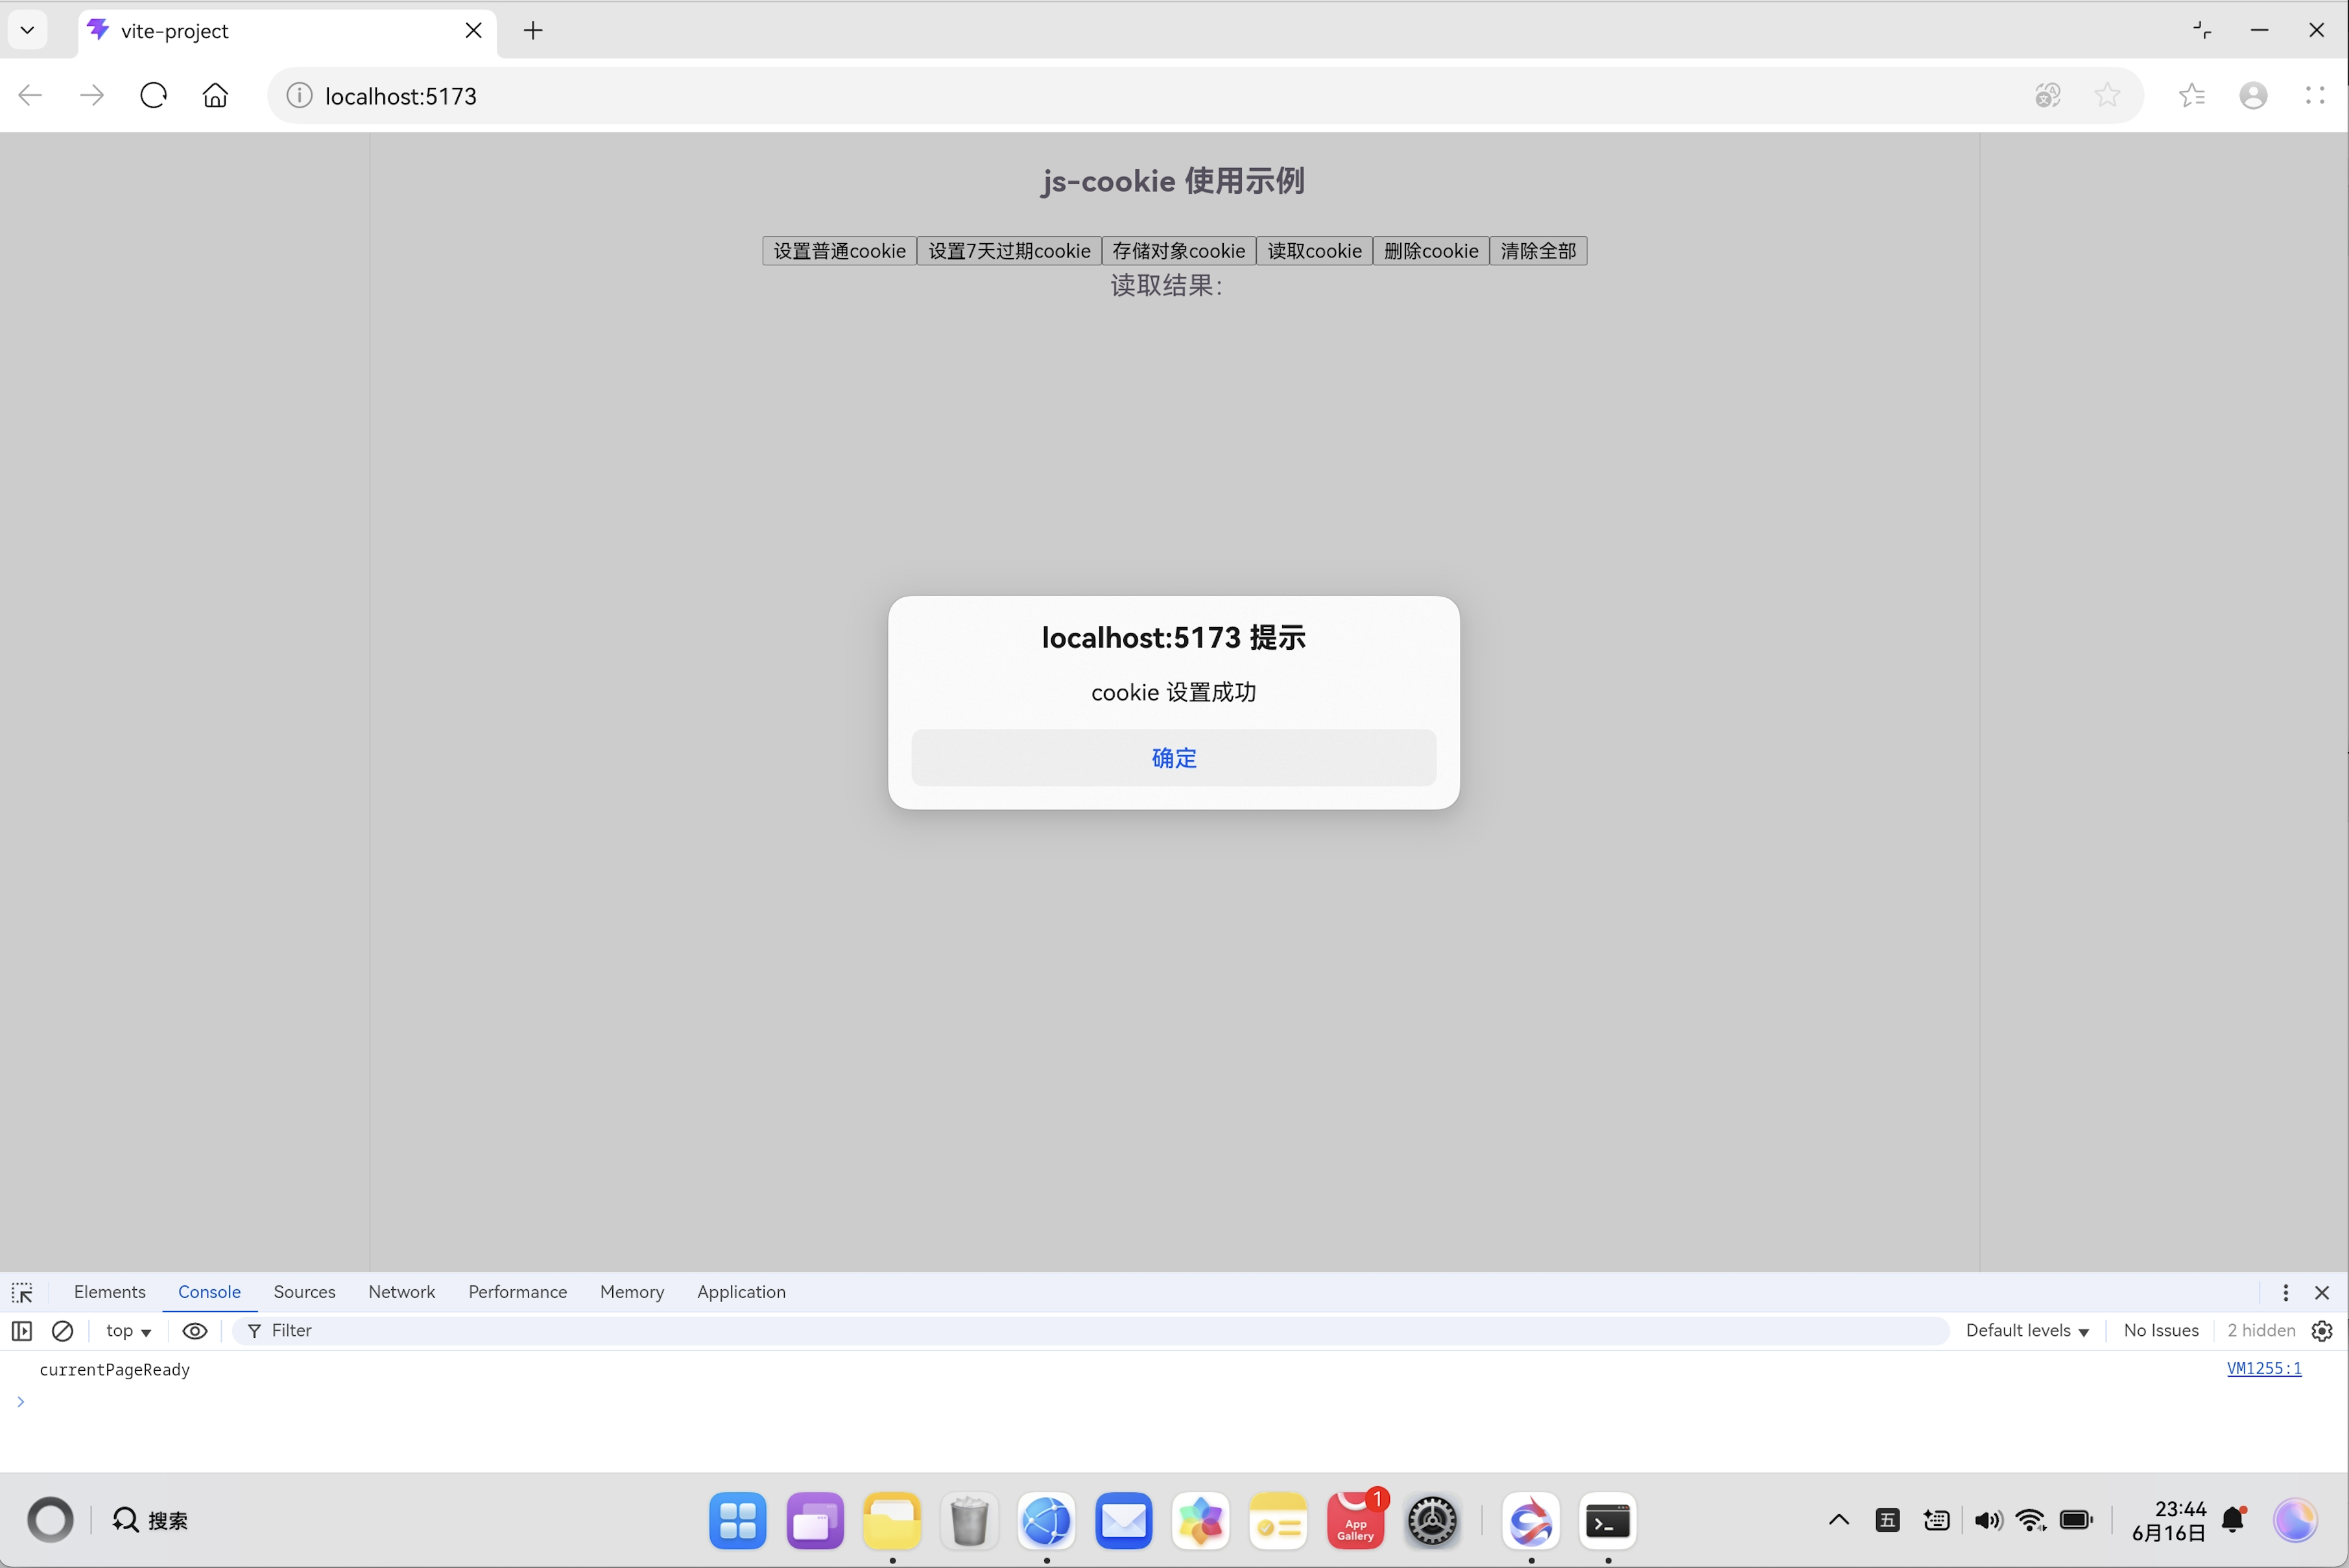Open console settings gear
2349x1568 pixels.
coord(2322,1330)
